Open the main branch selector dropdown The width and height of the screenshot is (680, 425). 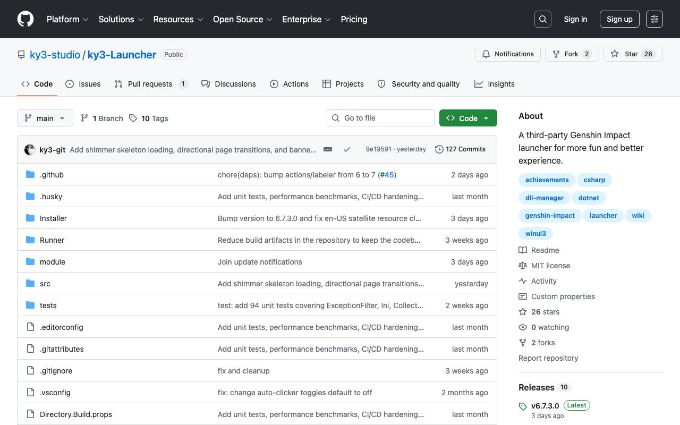pyautogui.click(x=45, y=118)
